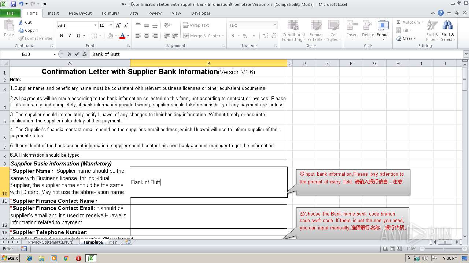
Task: Toggle Bold formatting
Action: [61, 36]
